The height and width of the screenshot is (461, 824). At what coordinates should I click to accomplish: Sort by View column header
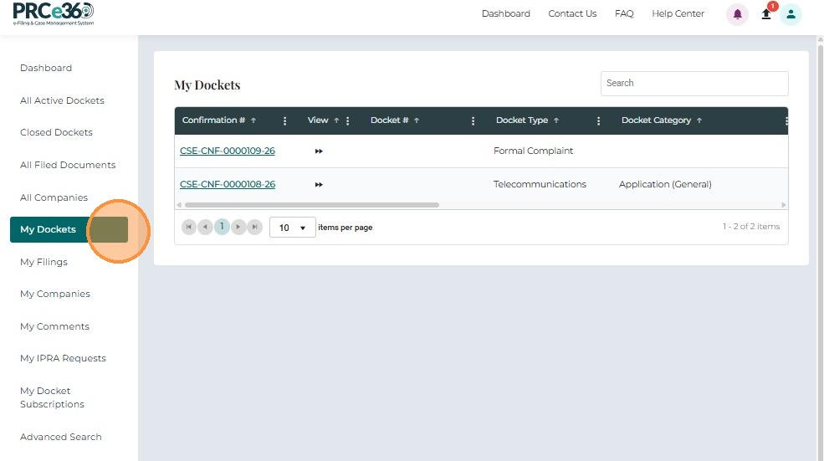pyautogui.click(x=323, y=120)
